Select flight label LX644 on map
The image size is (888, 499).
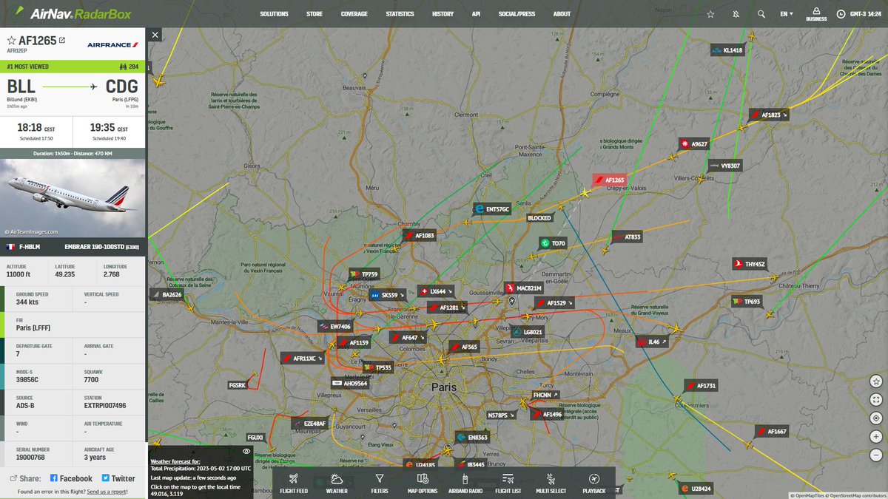click(x=436, y=291)
